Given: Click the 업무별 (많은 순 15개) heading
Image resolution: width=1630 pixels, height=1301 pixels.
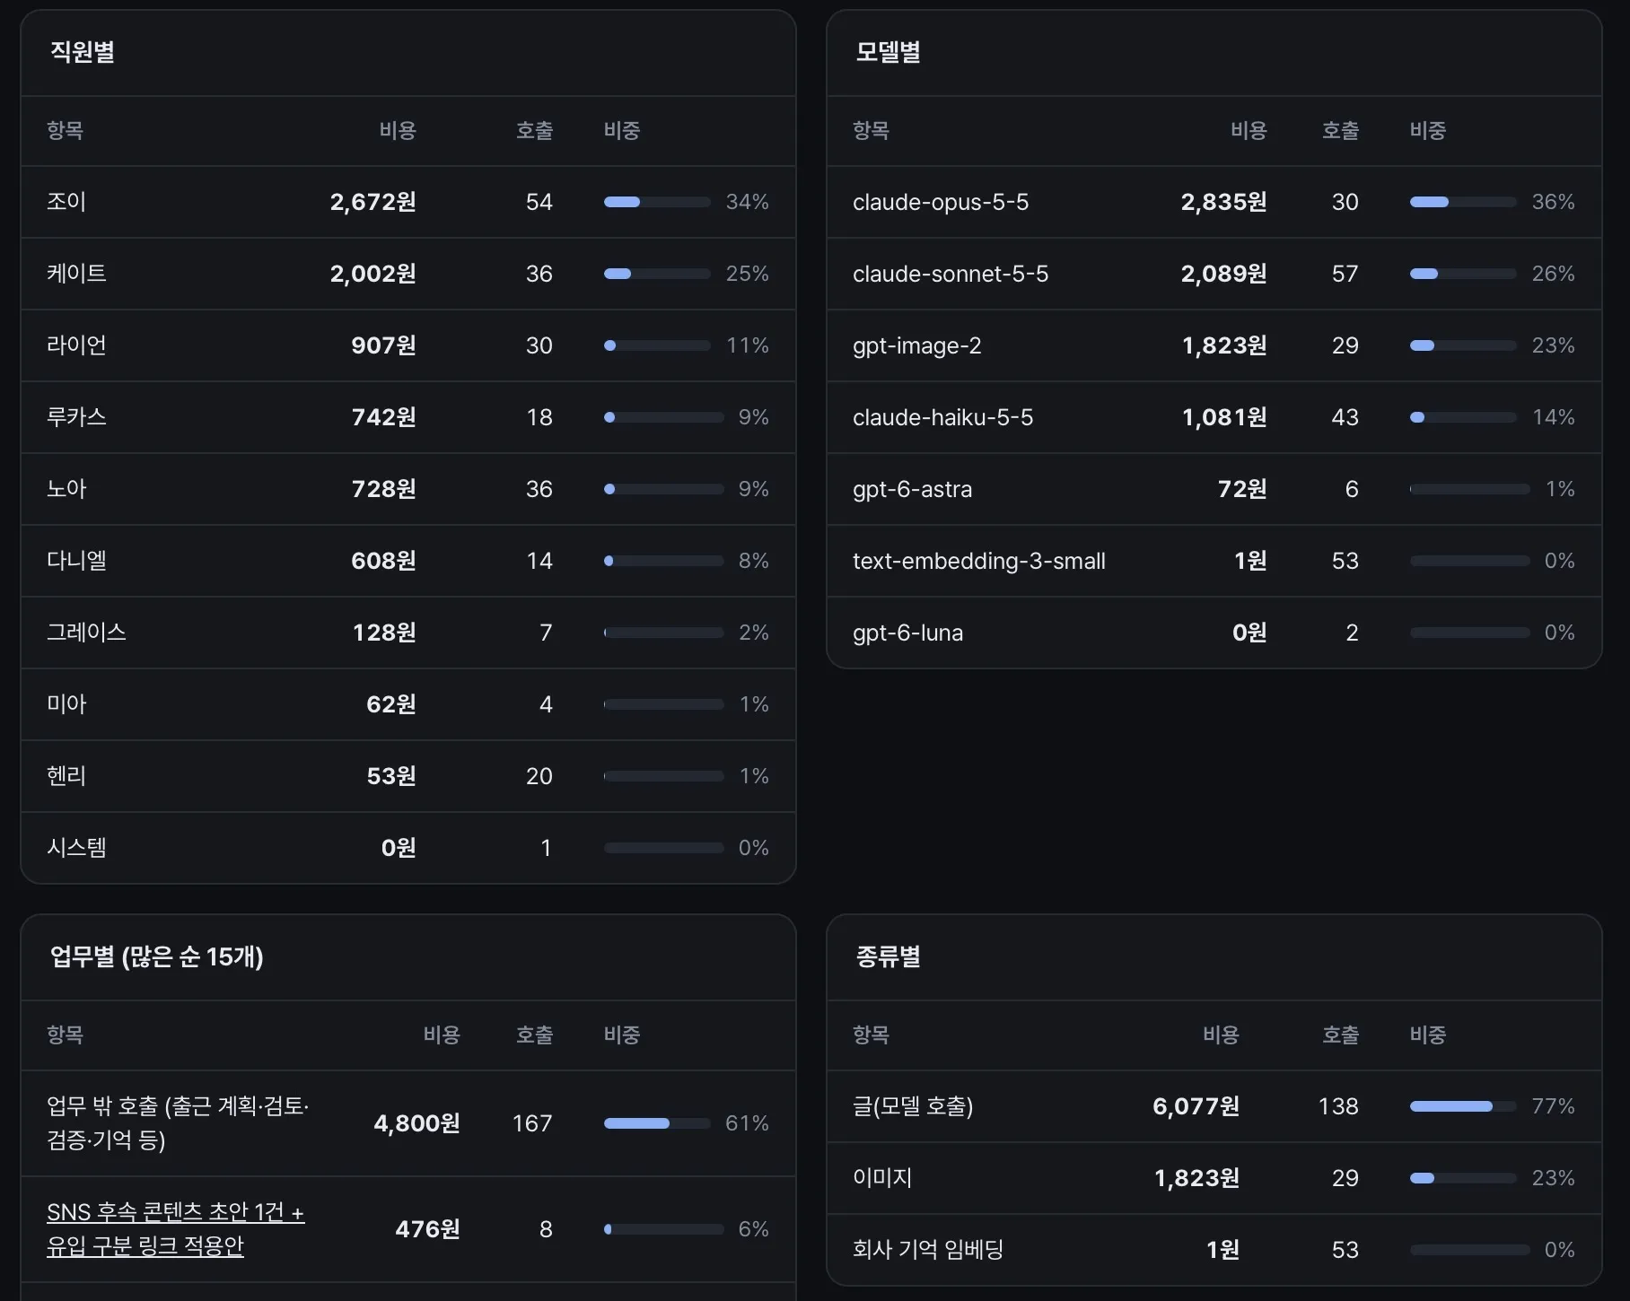Looking at the screenshot, I should pos(156,956).
